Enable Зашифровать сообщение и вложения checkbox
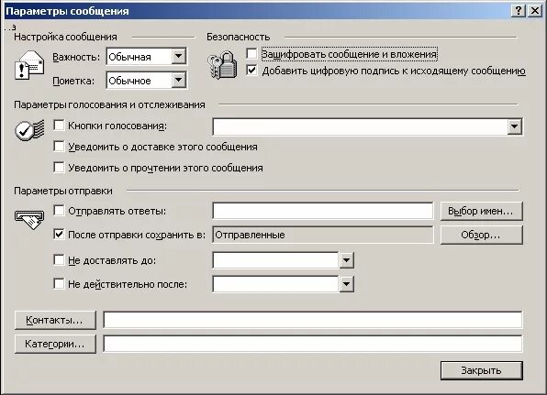The height and width of the screenshot is (395, 547). coord(251,54)
